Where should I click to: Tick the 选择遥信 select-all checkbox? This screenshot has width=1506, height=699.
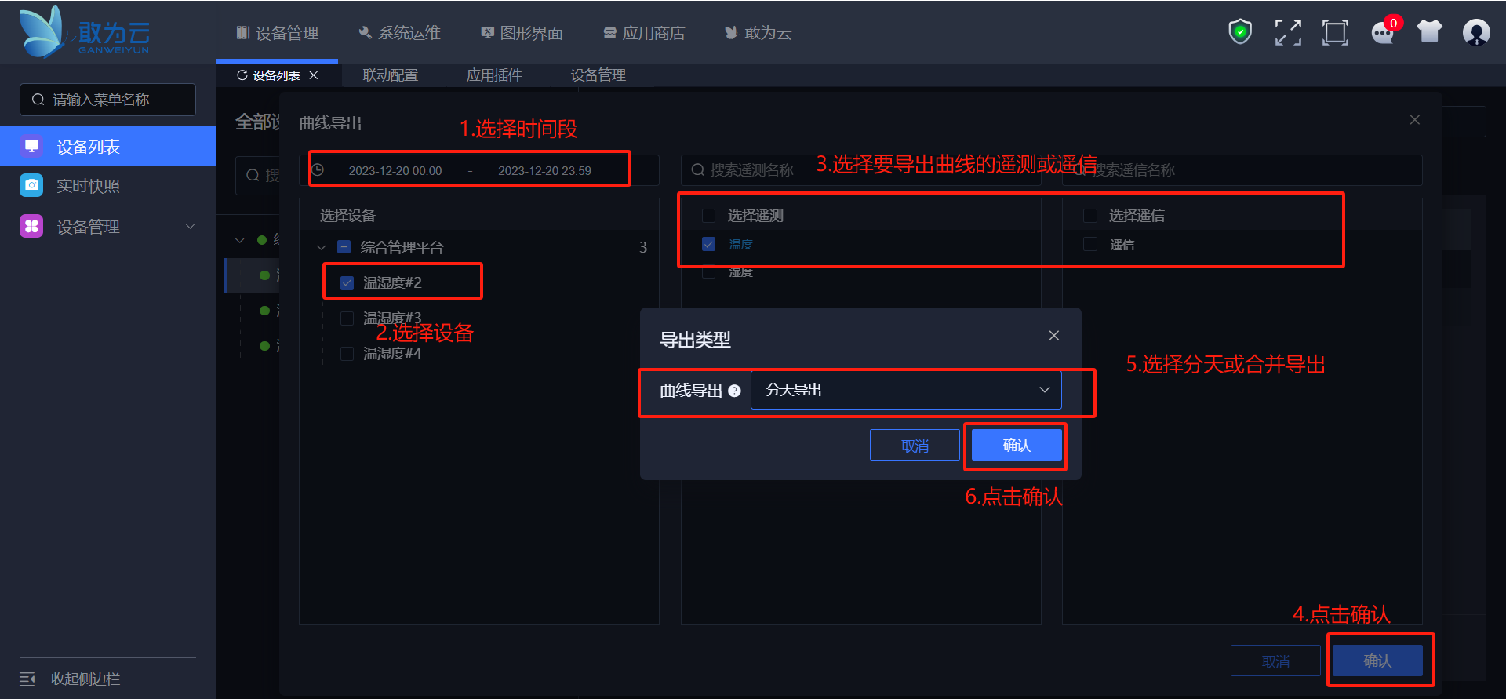pyautogui.click(x=1090, y=216)
